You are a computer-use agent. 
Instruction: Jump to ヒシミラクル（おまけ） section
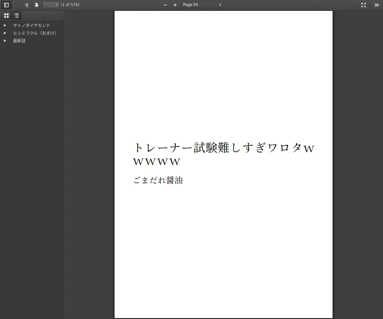click(35, 33)
